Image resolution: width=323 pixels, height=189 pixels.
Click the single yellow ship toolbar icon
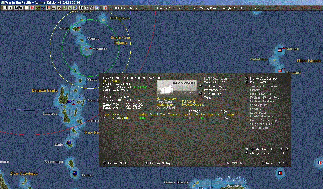tap(54, 8)
